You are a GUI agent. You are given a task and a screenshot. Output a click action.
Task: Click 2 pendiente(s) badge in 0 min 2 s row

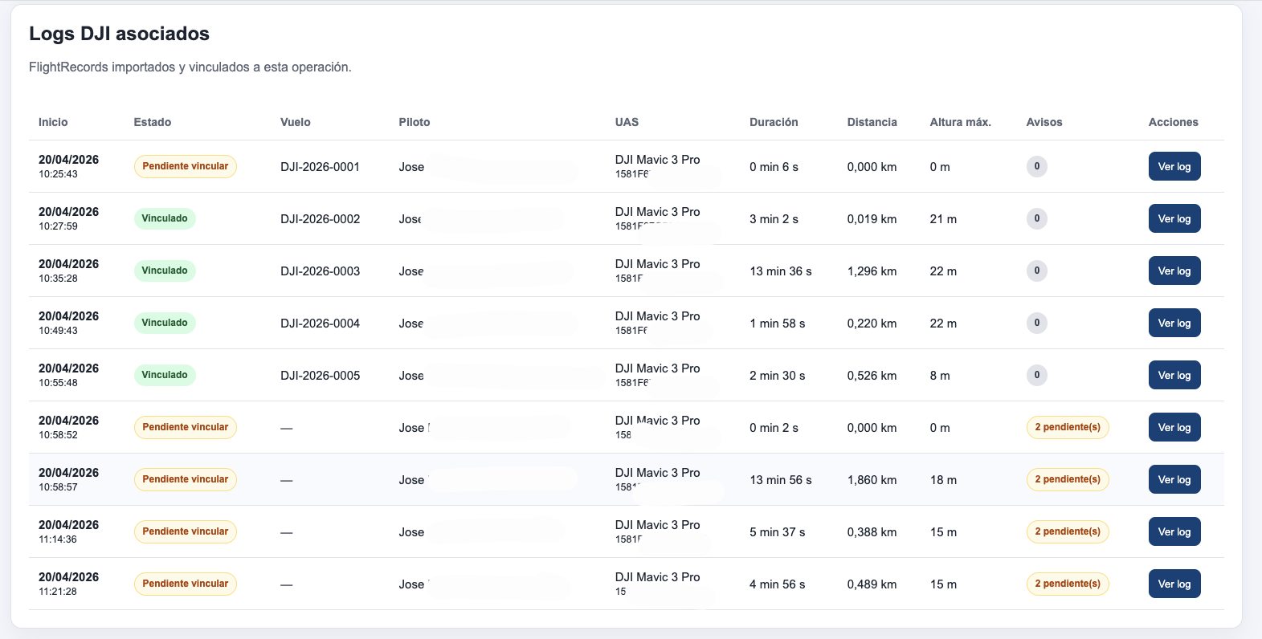tap(1068, 427)
